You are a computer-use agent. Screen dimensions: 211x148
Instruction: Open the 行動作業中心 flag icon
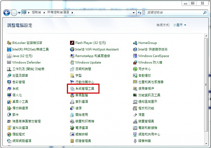(x=72, y=82)
